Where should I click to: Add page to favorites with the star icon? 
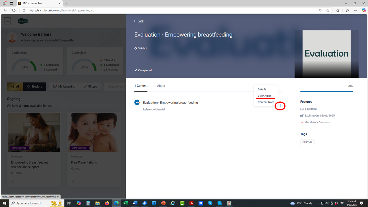click(328, 10)
